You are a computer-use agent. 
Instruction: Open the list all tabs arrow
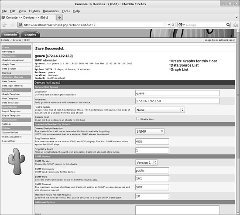pyautogui.click(x=237, y=17)
